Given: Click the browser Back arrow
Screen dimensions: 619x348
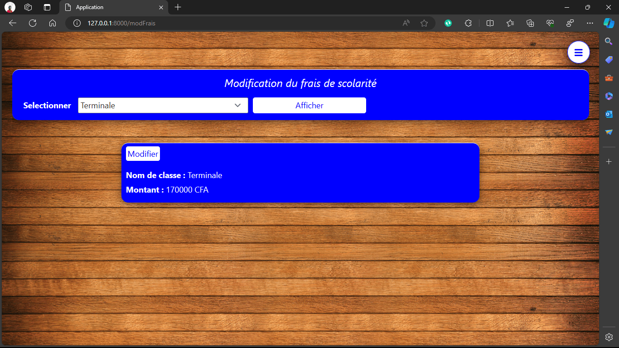Looking at the screenshot, I should pos(13,23).
